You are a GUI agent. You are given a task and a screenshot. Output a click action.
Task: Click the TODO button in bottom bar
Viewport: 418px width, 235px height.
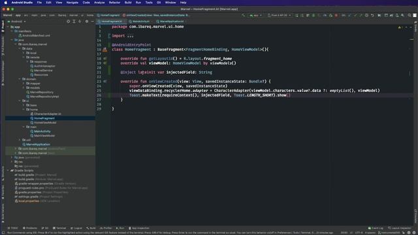12,228
